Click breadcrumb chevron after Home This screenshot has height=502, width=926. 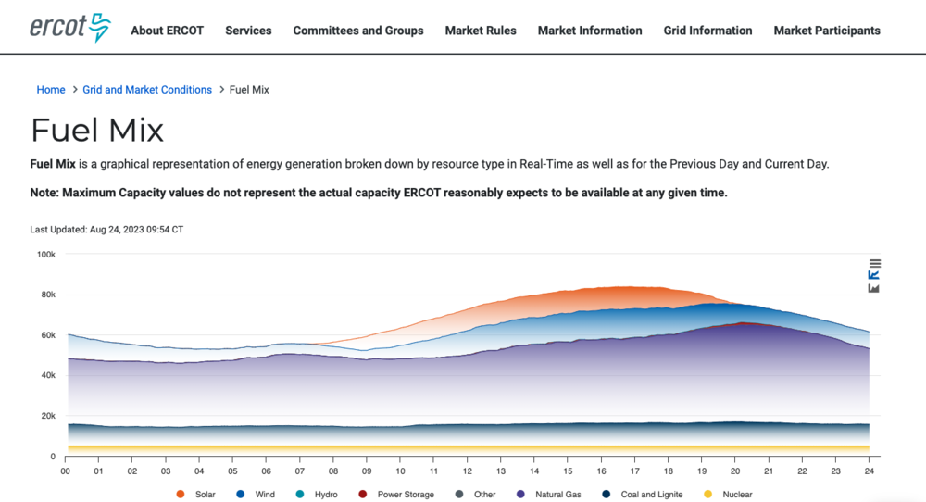[74, 90]
